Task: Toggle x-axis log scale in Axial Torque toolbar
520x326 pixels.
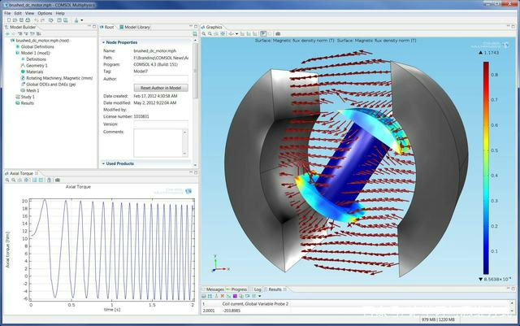Action: tap(34, 180)
